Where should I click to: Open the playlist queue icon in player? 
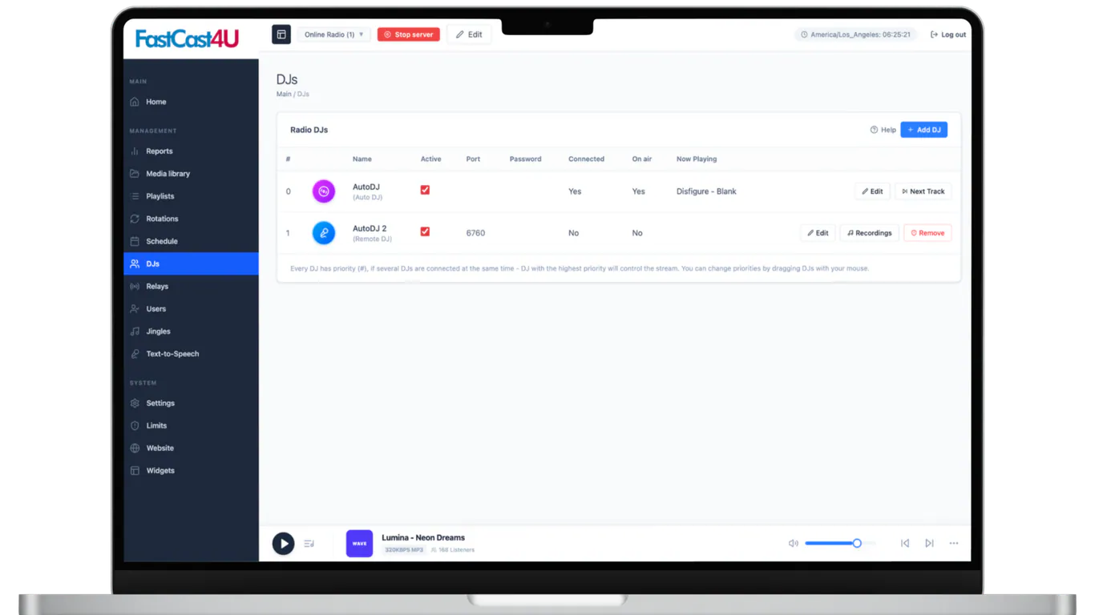point(309,544)
